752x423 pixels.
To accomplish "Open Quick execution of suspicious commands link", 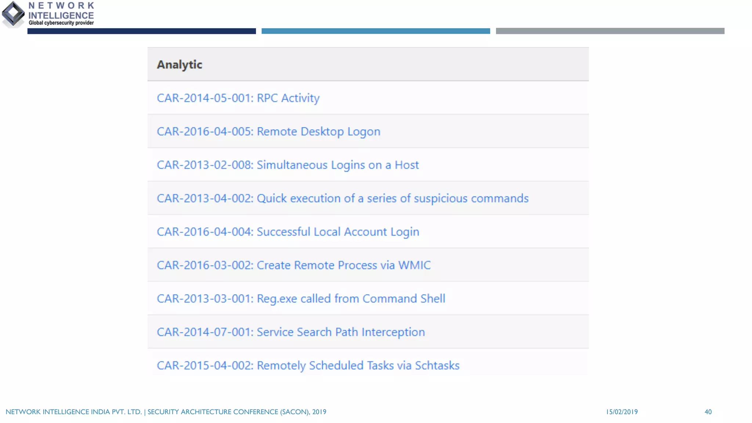I will pyautogui.click(x=343, y=198).
